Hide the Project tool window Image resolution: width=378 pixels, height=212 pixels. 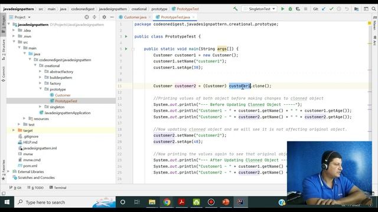tap(112, 17)
